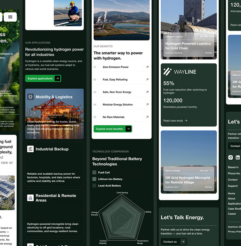Viewport: 241px width, 246px height.
Task: Click arrow icon in Explore applications button
Action: click(57, 78)
